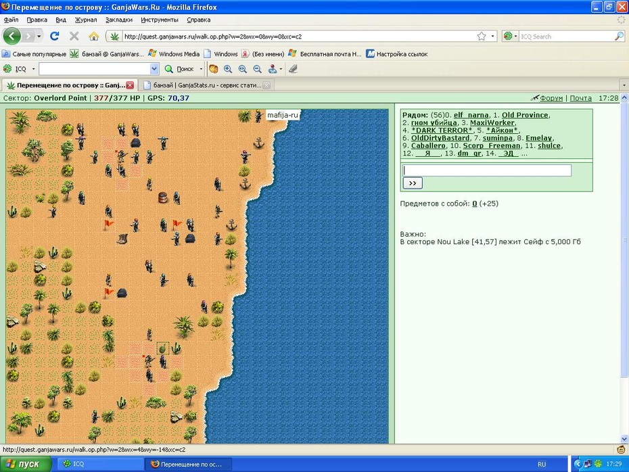Image resolution: width=629 pixels, height=472 pixels.
Task: Open the Форум link
Action: [x=551, y=98]
